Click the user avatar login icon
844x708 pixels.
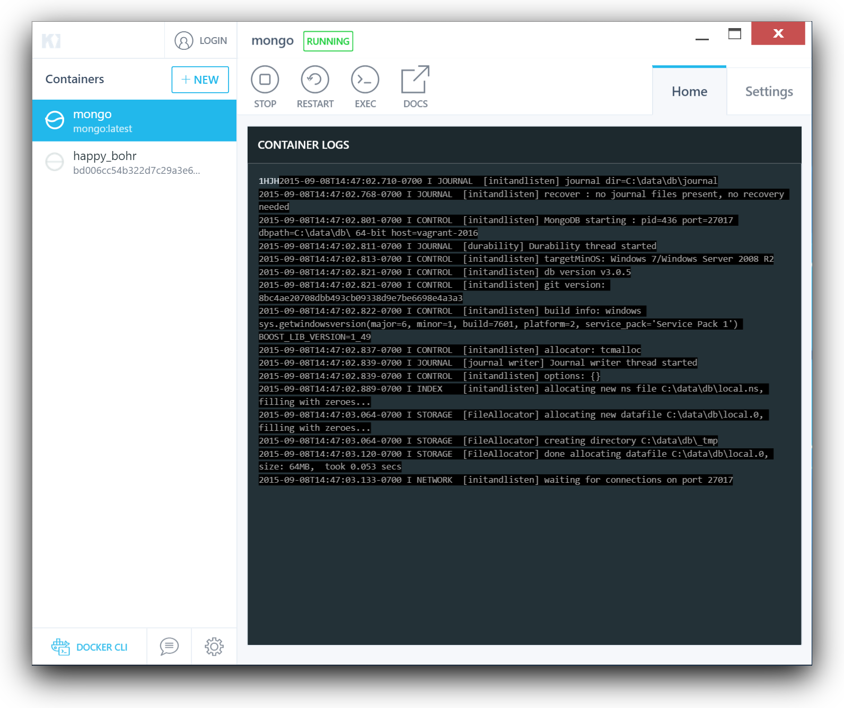click(184, 41)
